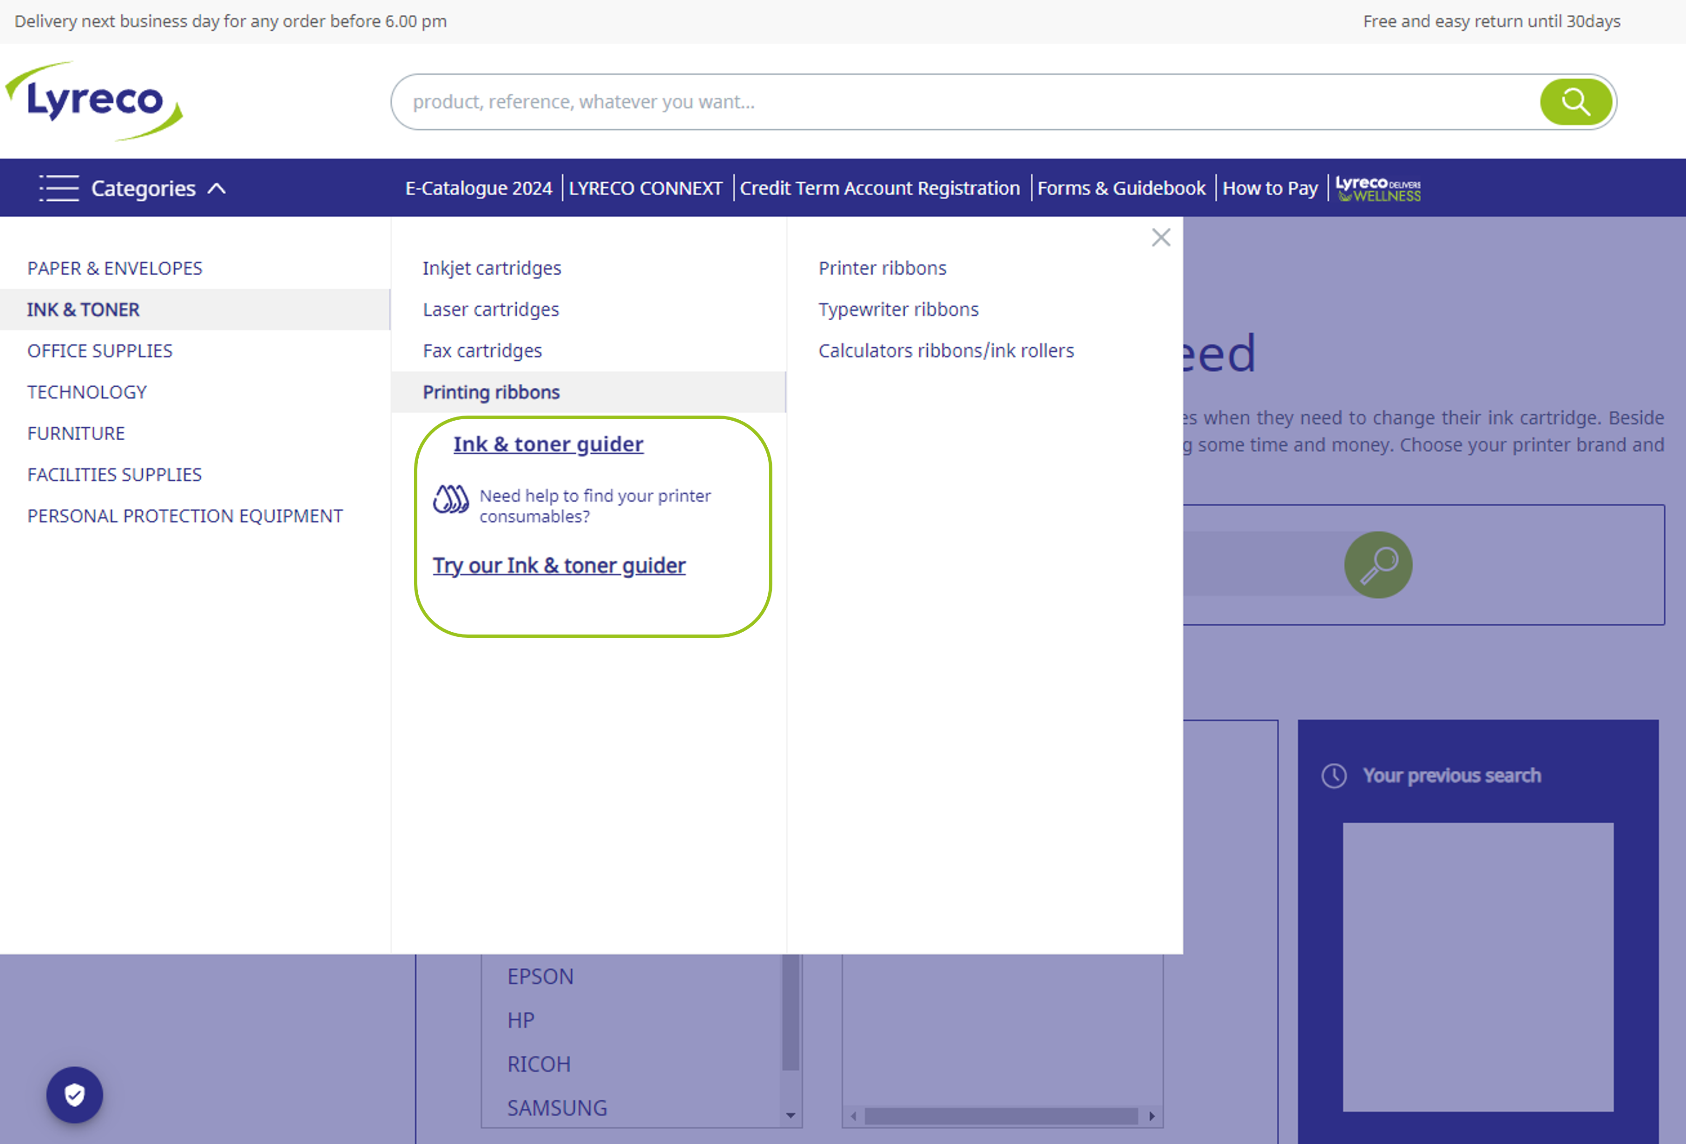
Task: Collapse the Categories chevron arrow
Action: [x=217, y=189]
